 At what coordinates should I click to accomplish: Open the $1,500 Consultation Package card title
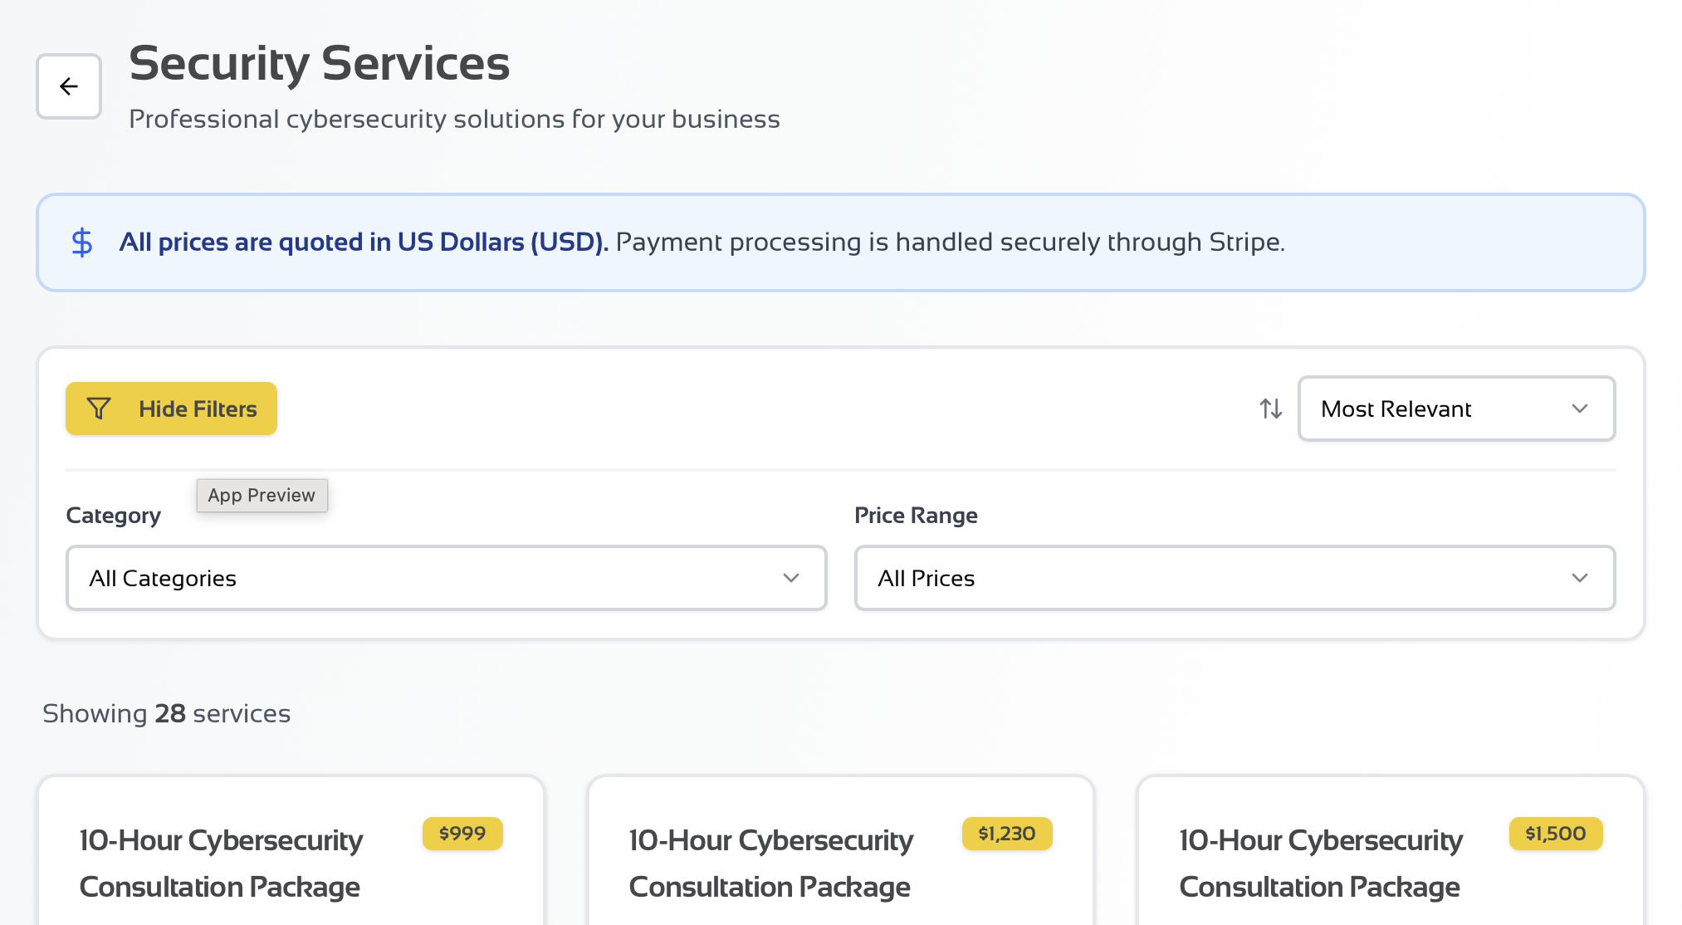[1320, 864]
